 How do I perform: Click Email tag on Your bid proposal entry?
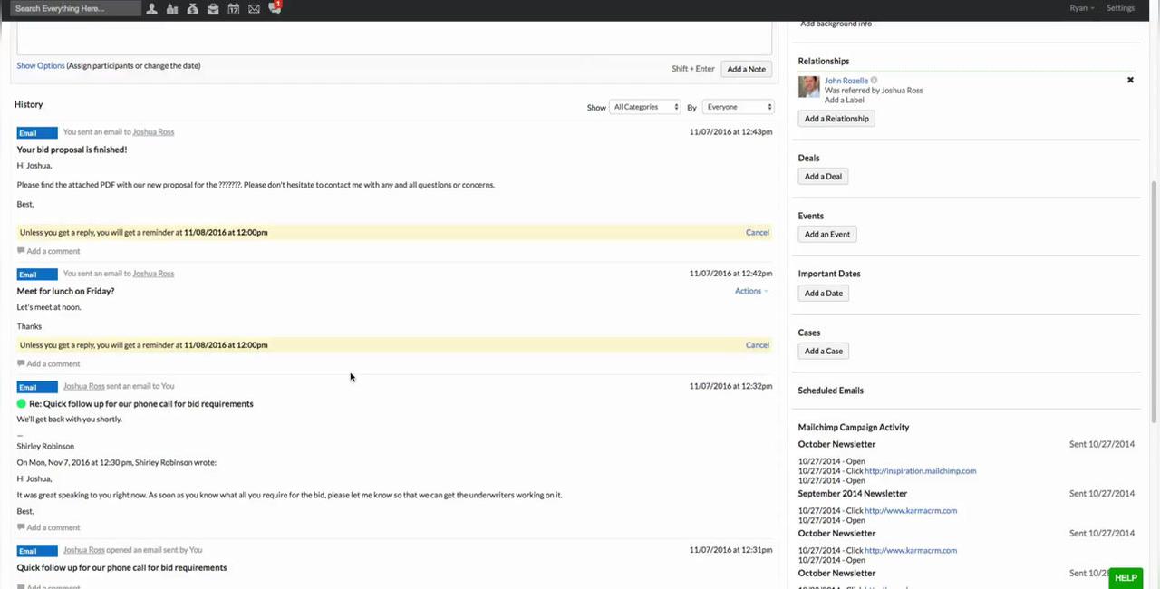[x=37, y=133]
